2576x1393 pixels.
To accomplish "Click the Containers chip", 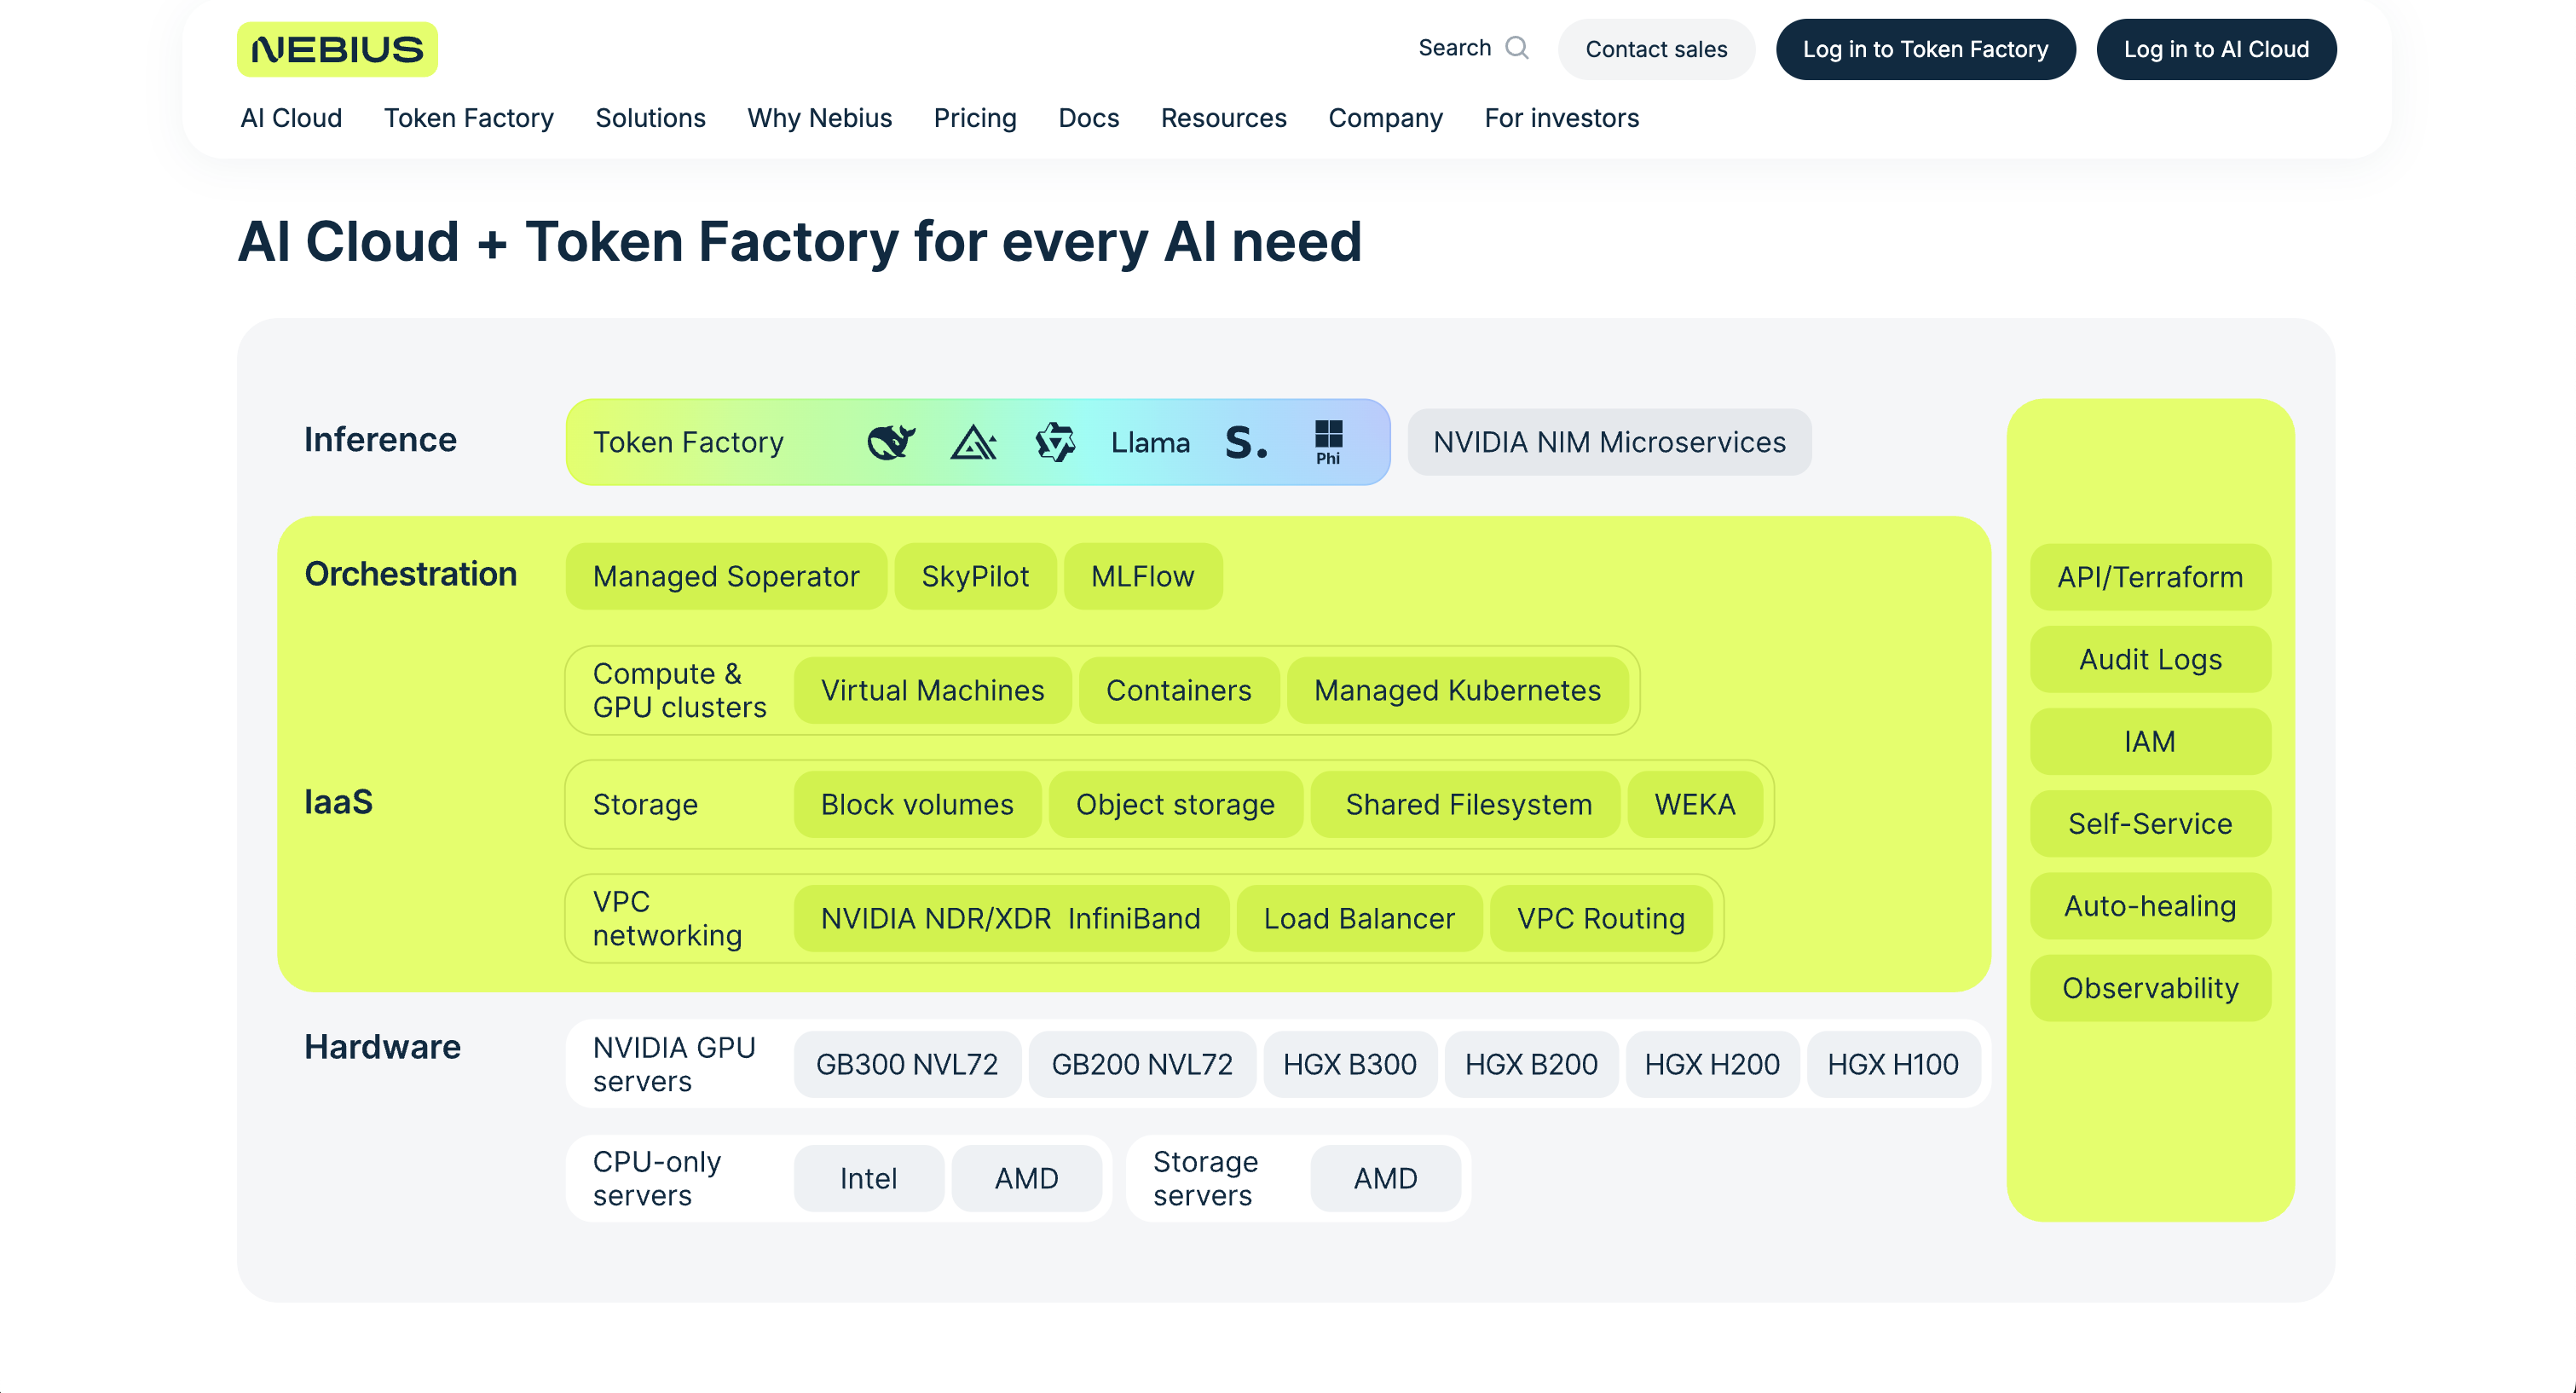I will (x=1179, y=690).
